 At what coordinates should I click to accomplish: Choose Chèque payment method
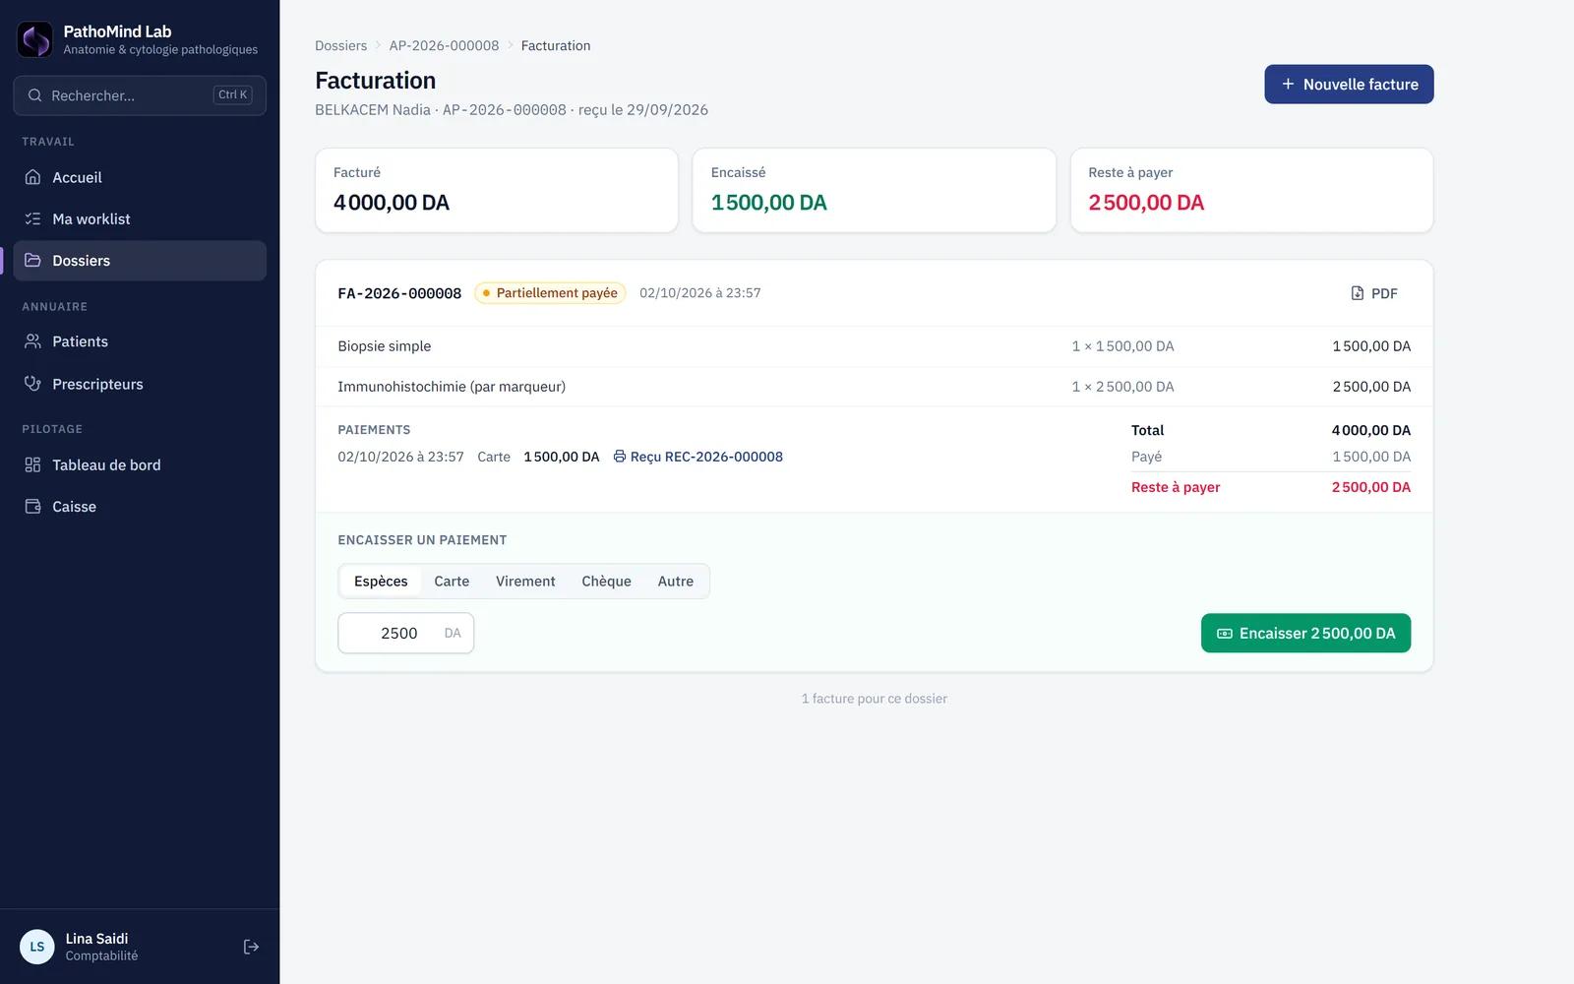pyautogui.click(x=606, y=582)
